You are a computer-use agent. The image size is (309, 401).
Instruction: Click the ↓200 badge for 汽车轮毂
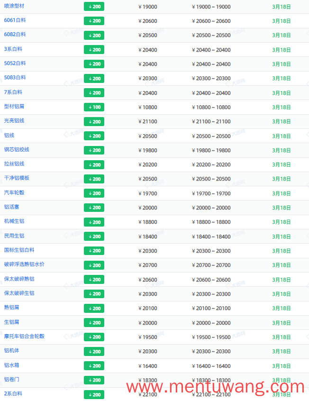point(94,193)
